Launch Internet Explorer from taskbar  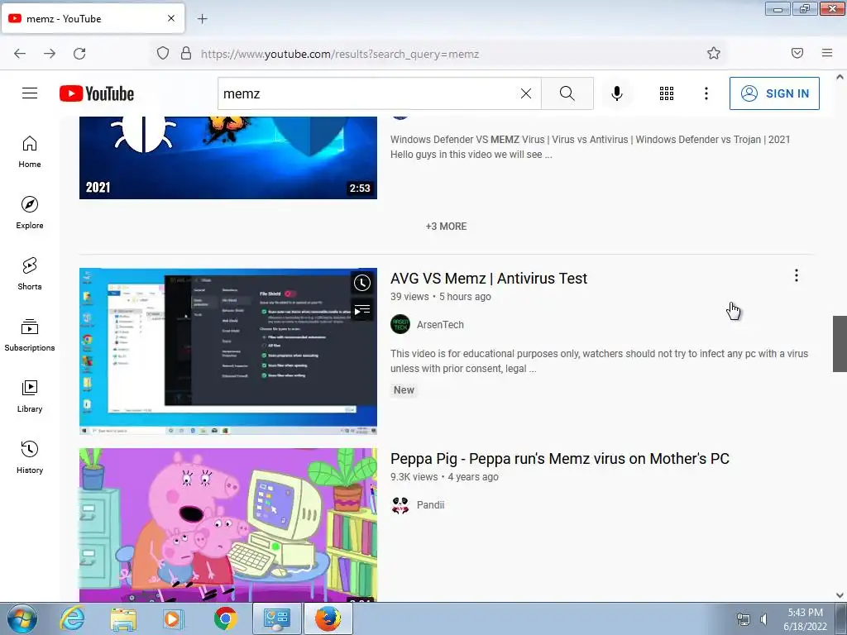coord(73,618)
